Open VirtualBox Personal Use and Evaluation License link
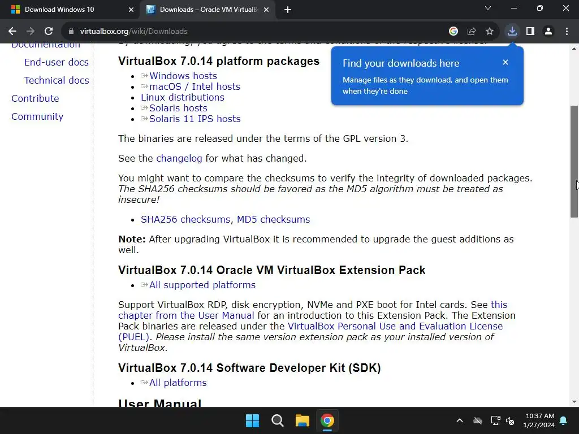The height and width of the screenshot is (434, 579). click(395, 326)
